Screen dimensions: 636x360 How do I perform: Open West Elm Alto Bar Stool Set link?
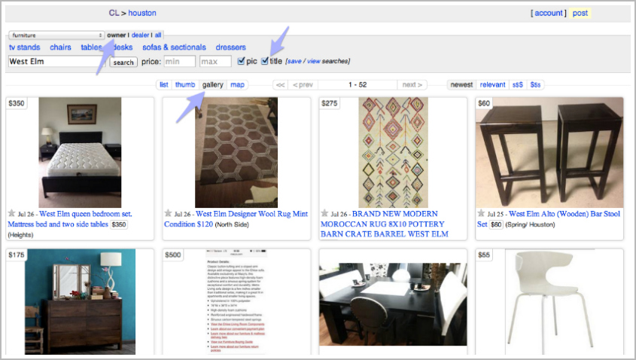pyautogui.click(x=549, y=218)
